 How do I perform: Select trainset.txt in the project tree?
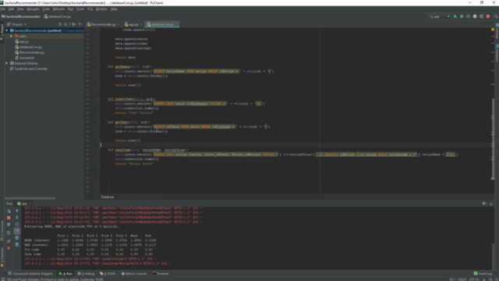pyautogui.click(x=27, y=58)
